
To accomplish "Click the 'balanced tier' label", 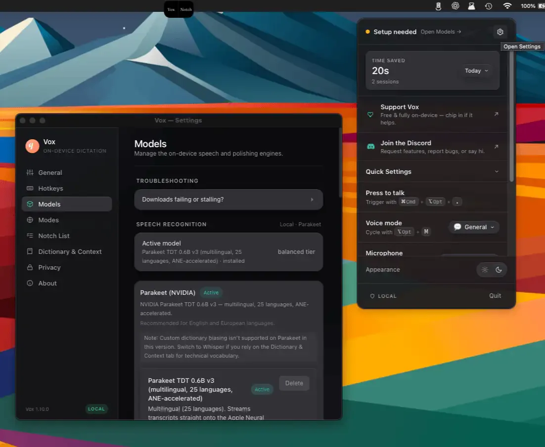I will 296,252.
